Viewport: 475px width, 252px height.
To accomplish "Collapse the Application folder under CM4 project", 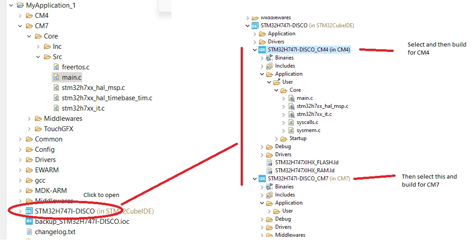I will click(262, 74).
